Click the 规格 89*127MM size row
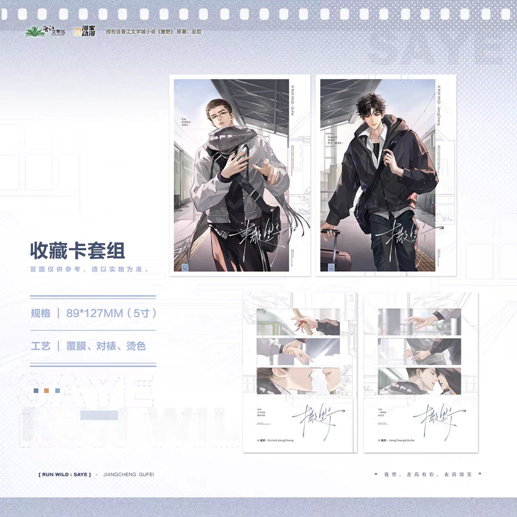The image size is (517, 517). pos(93,313)
